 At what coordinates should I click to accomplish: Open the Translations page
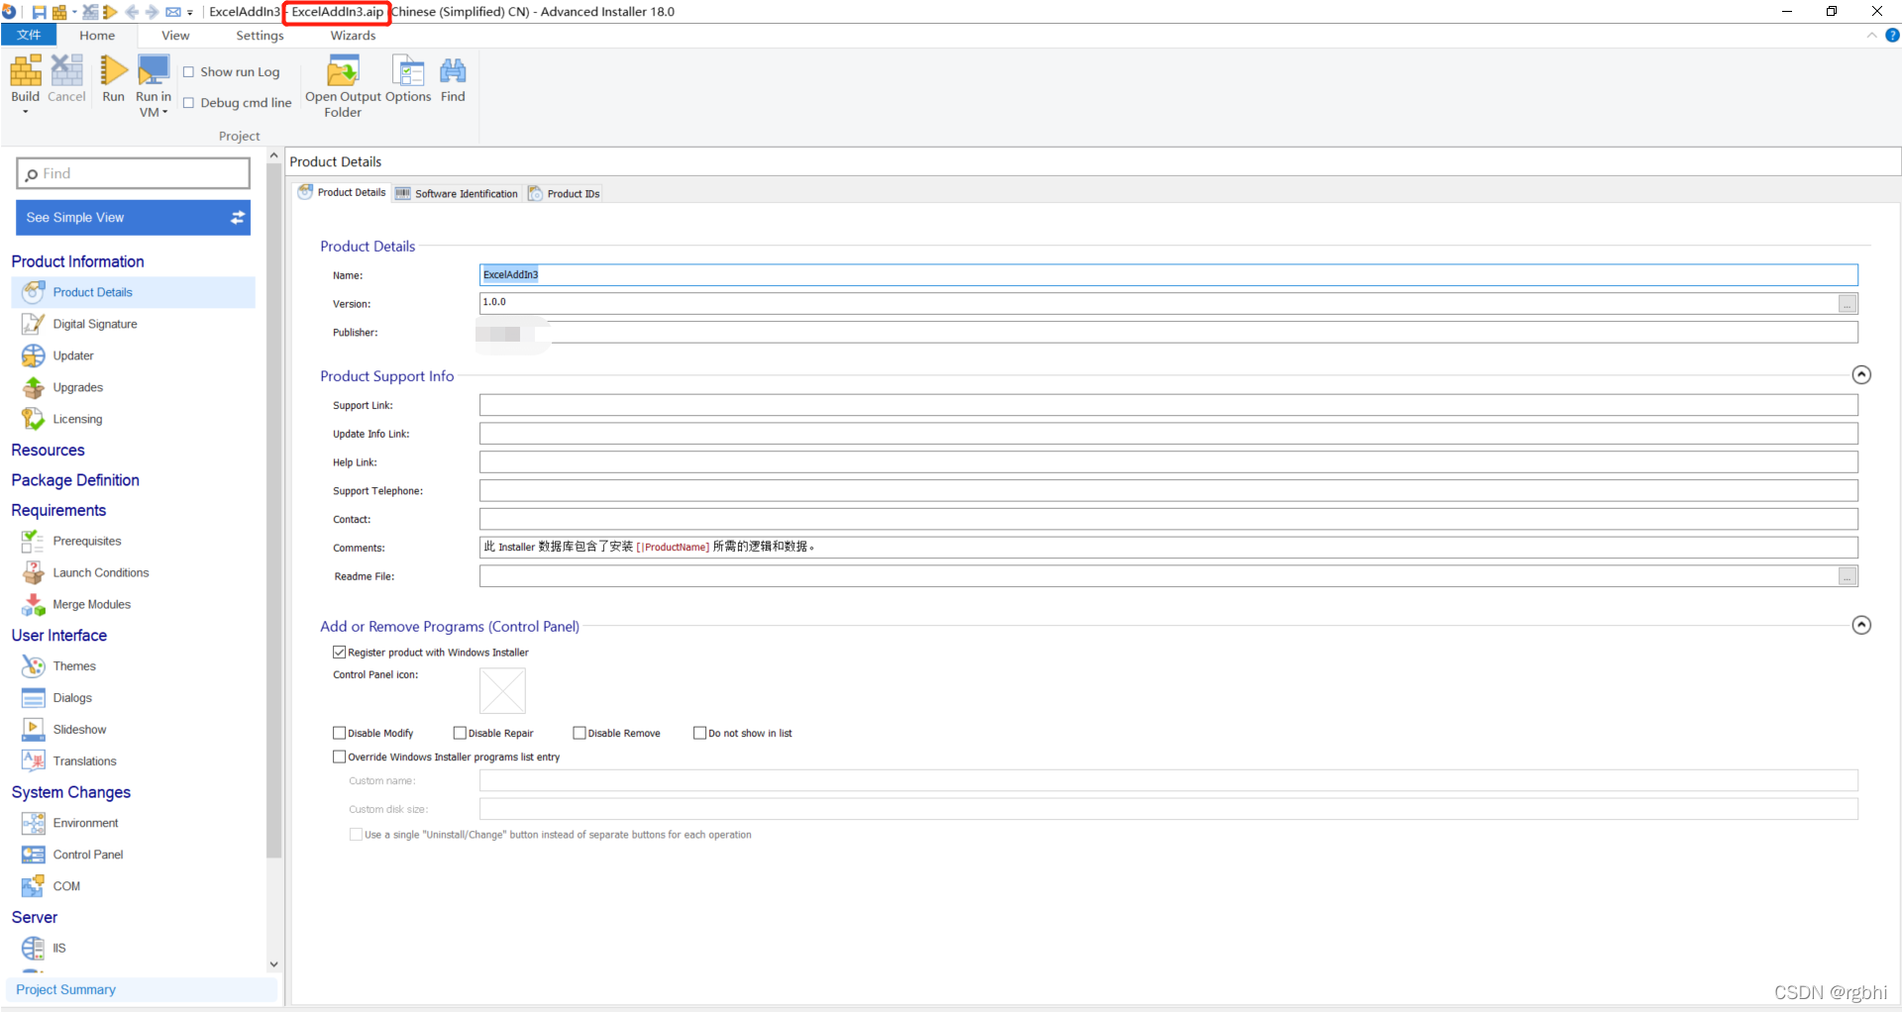click(85, 761)
